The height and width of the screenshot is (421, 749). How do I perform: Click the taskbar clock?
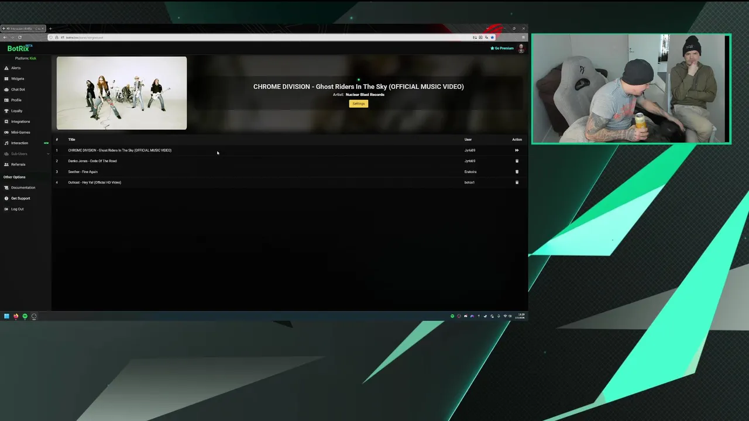(521, 316)
